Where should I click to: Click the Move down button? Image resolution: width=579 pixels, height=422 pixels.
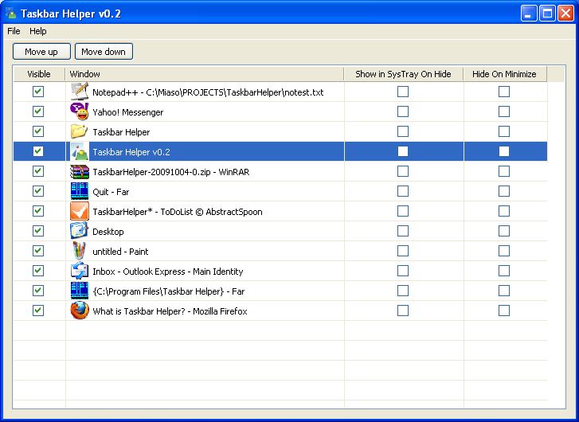coord(104,52)
